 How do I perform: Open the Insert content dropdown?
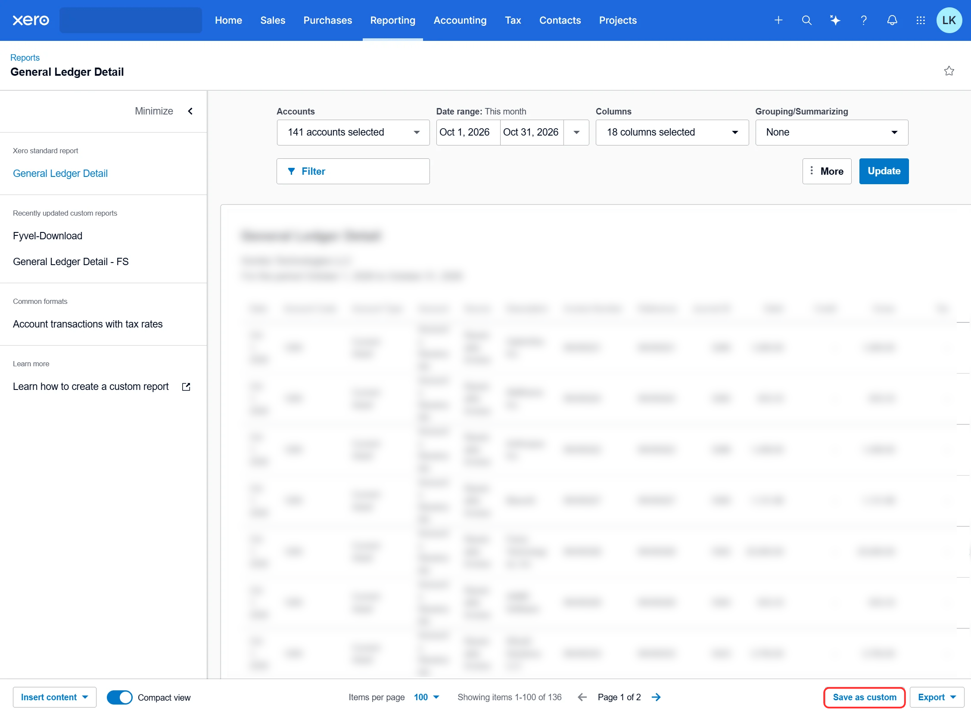(55, 697)
